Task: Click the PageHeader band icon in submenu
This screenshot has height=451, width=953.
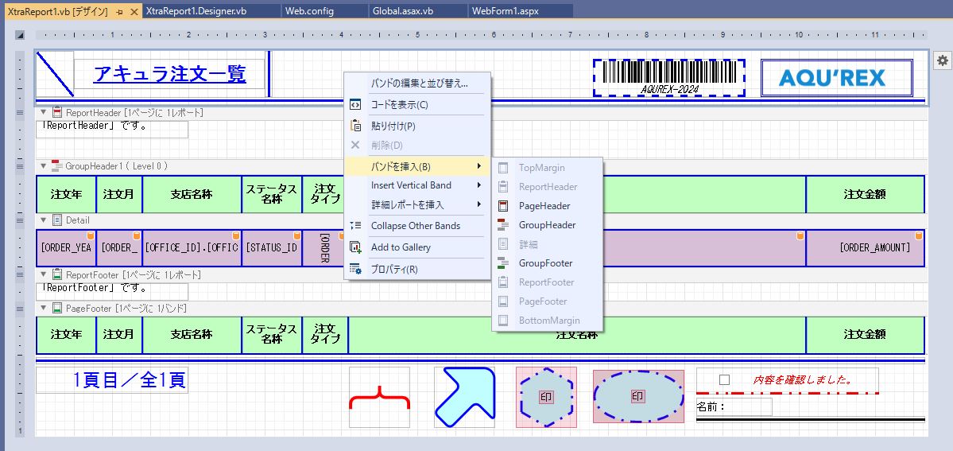Action: click(502, 206)
